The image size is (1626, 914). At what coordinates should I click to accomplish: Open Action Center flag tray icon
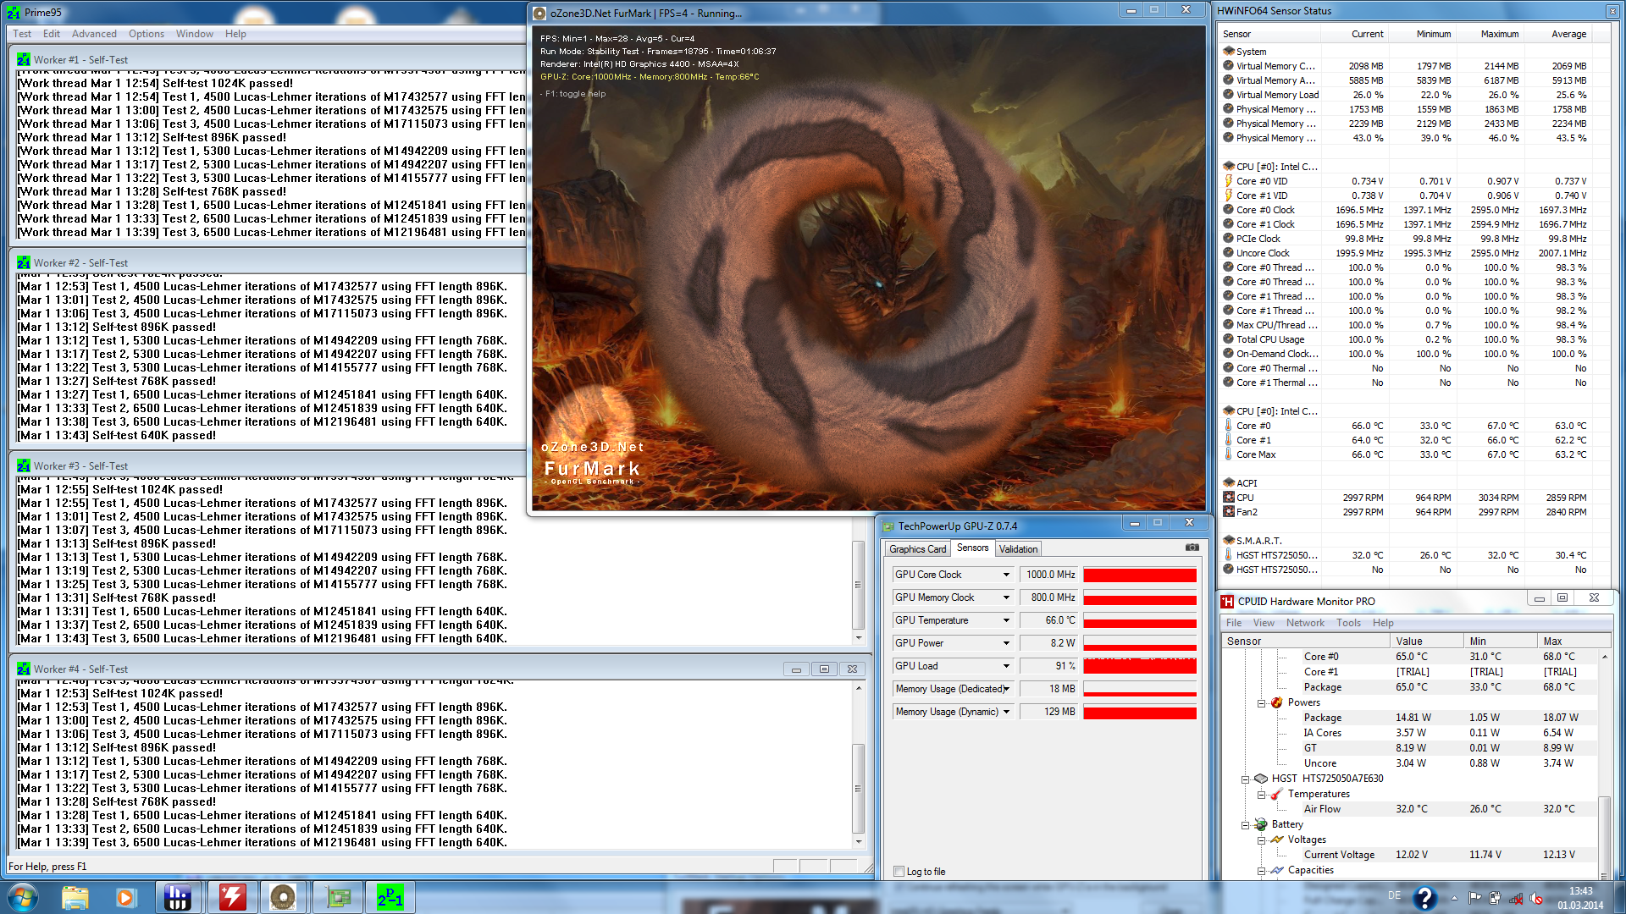click(x=1475, y=898)
